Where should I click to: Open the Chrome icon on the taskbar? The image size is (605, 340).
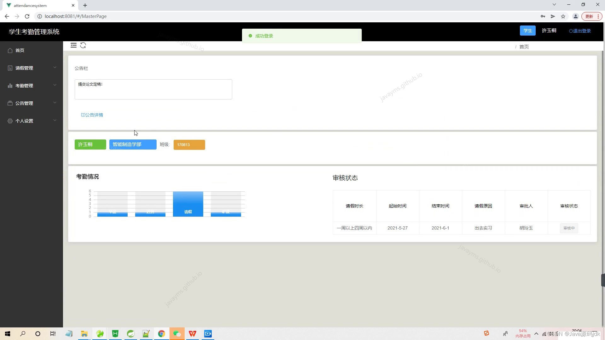[161, 334]
